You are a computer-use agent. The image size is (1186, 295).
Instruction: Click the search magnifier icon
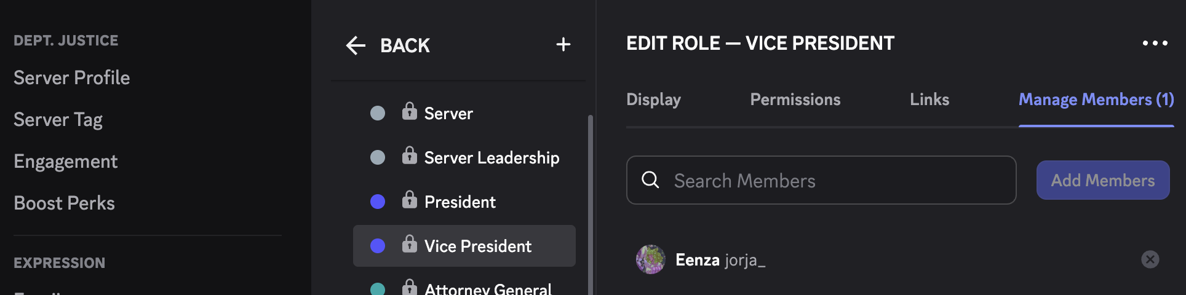pyautogui.click(x=650, y=180)
